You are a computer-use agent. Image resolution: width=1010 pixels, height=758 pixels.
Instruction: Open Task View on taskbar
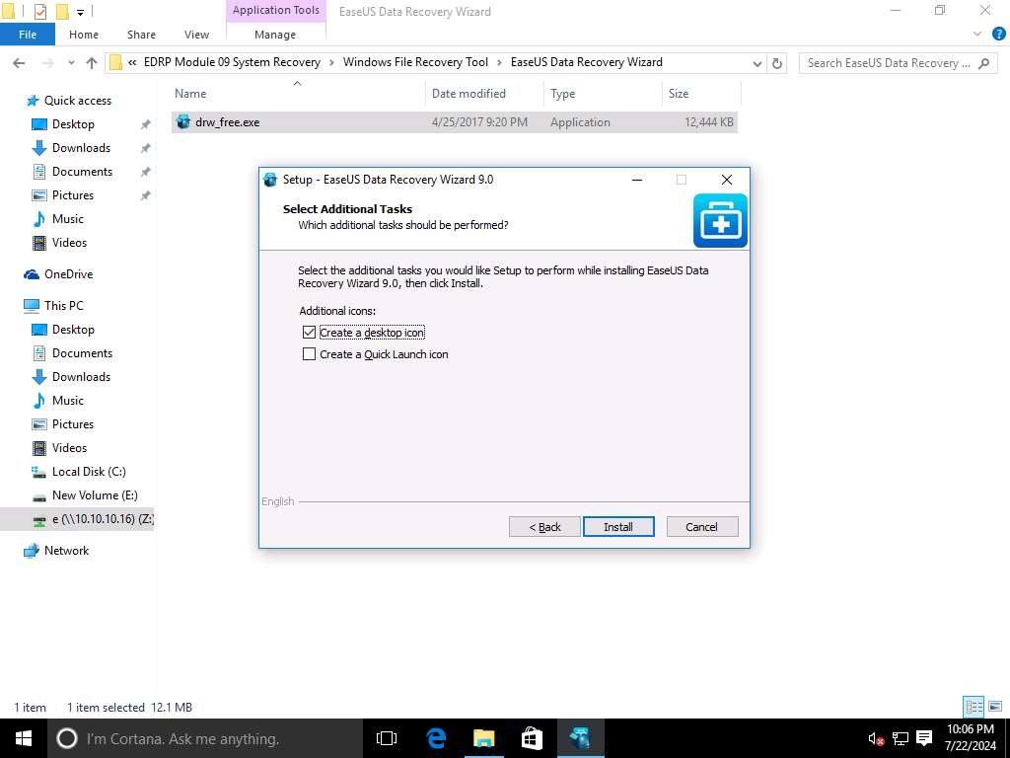(x=387, y=738)
